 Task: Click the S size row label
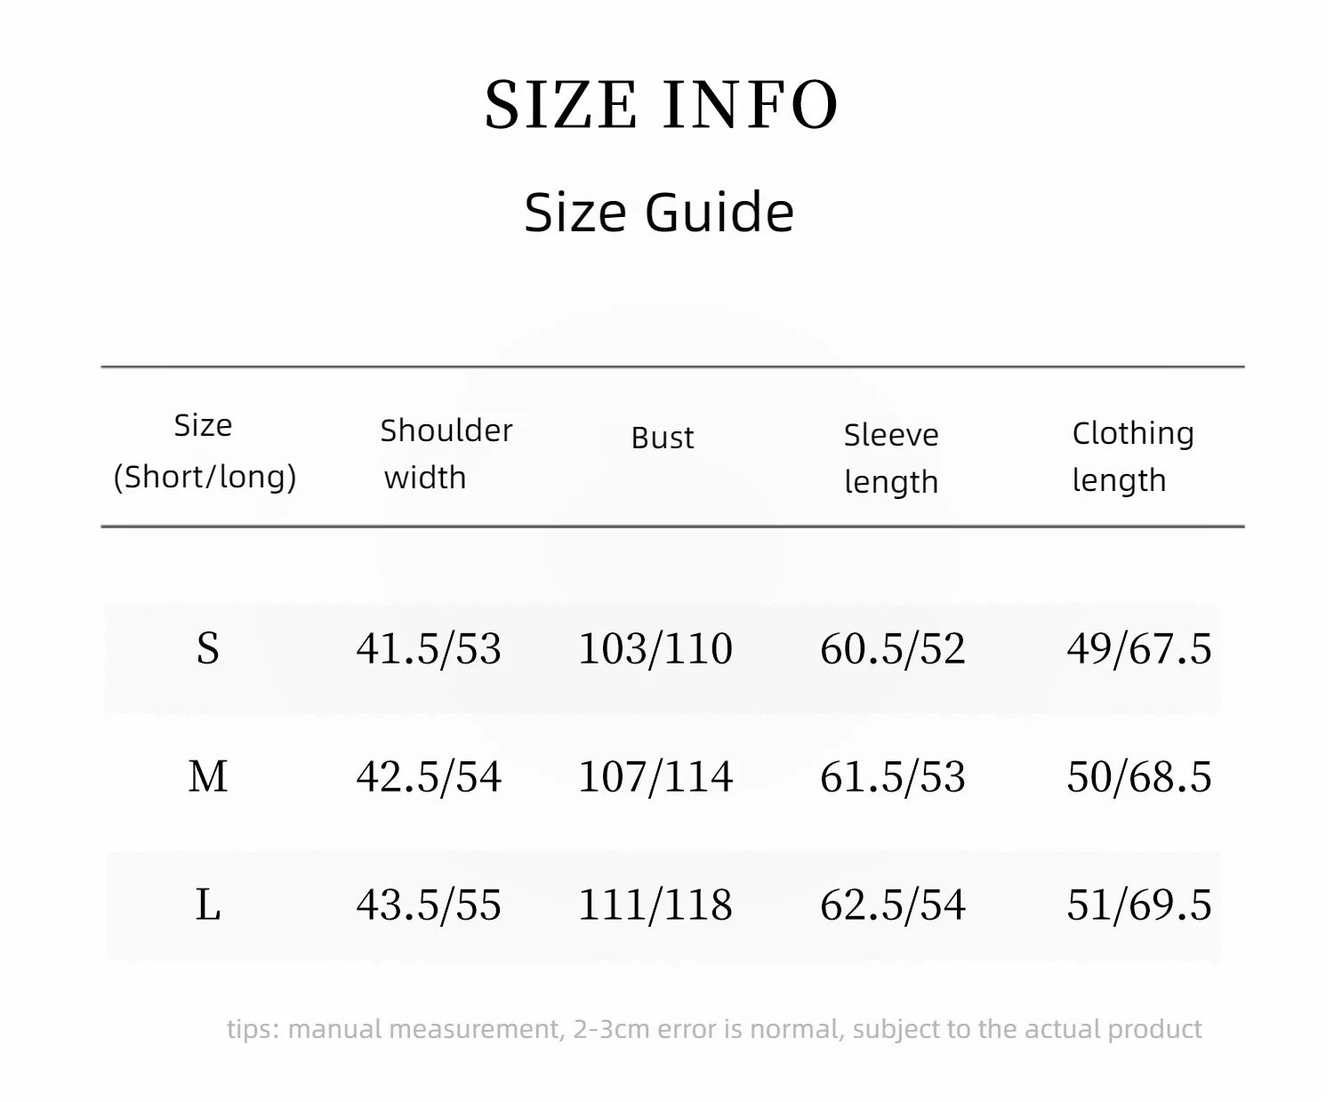point(208,648)
